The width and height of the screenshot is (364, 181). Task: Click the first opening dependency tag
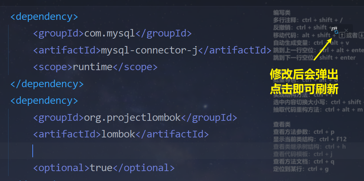[x=44, y=17]
